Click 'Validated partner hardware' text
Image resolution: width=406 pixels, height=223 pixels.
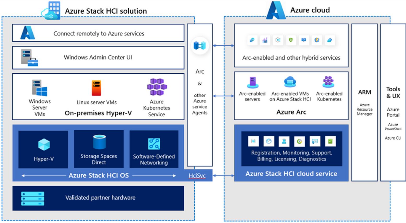point(100,197)
